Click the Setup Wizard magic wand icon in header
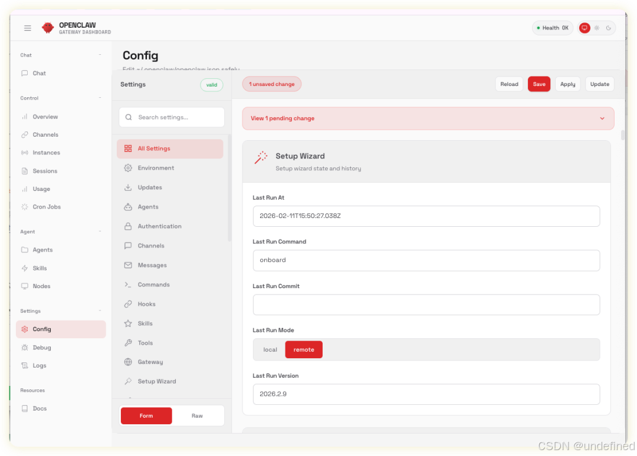This screenshot has height=456, width=637. point(261,157)
